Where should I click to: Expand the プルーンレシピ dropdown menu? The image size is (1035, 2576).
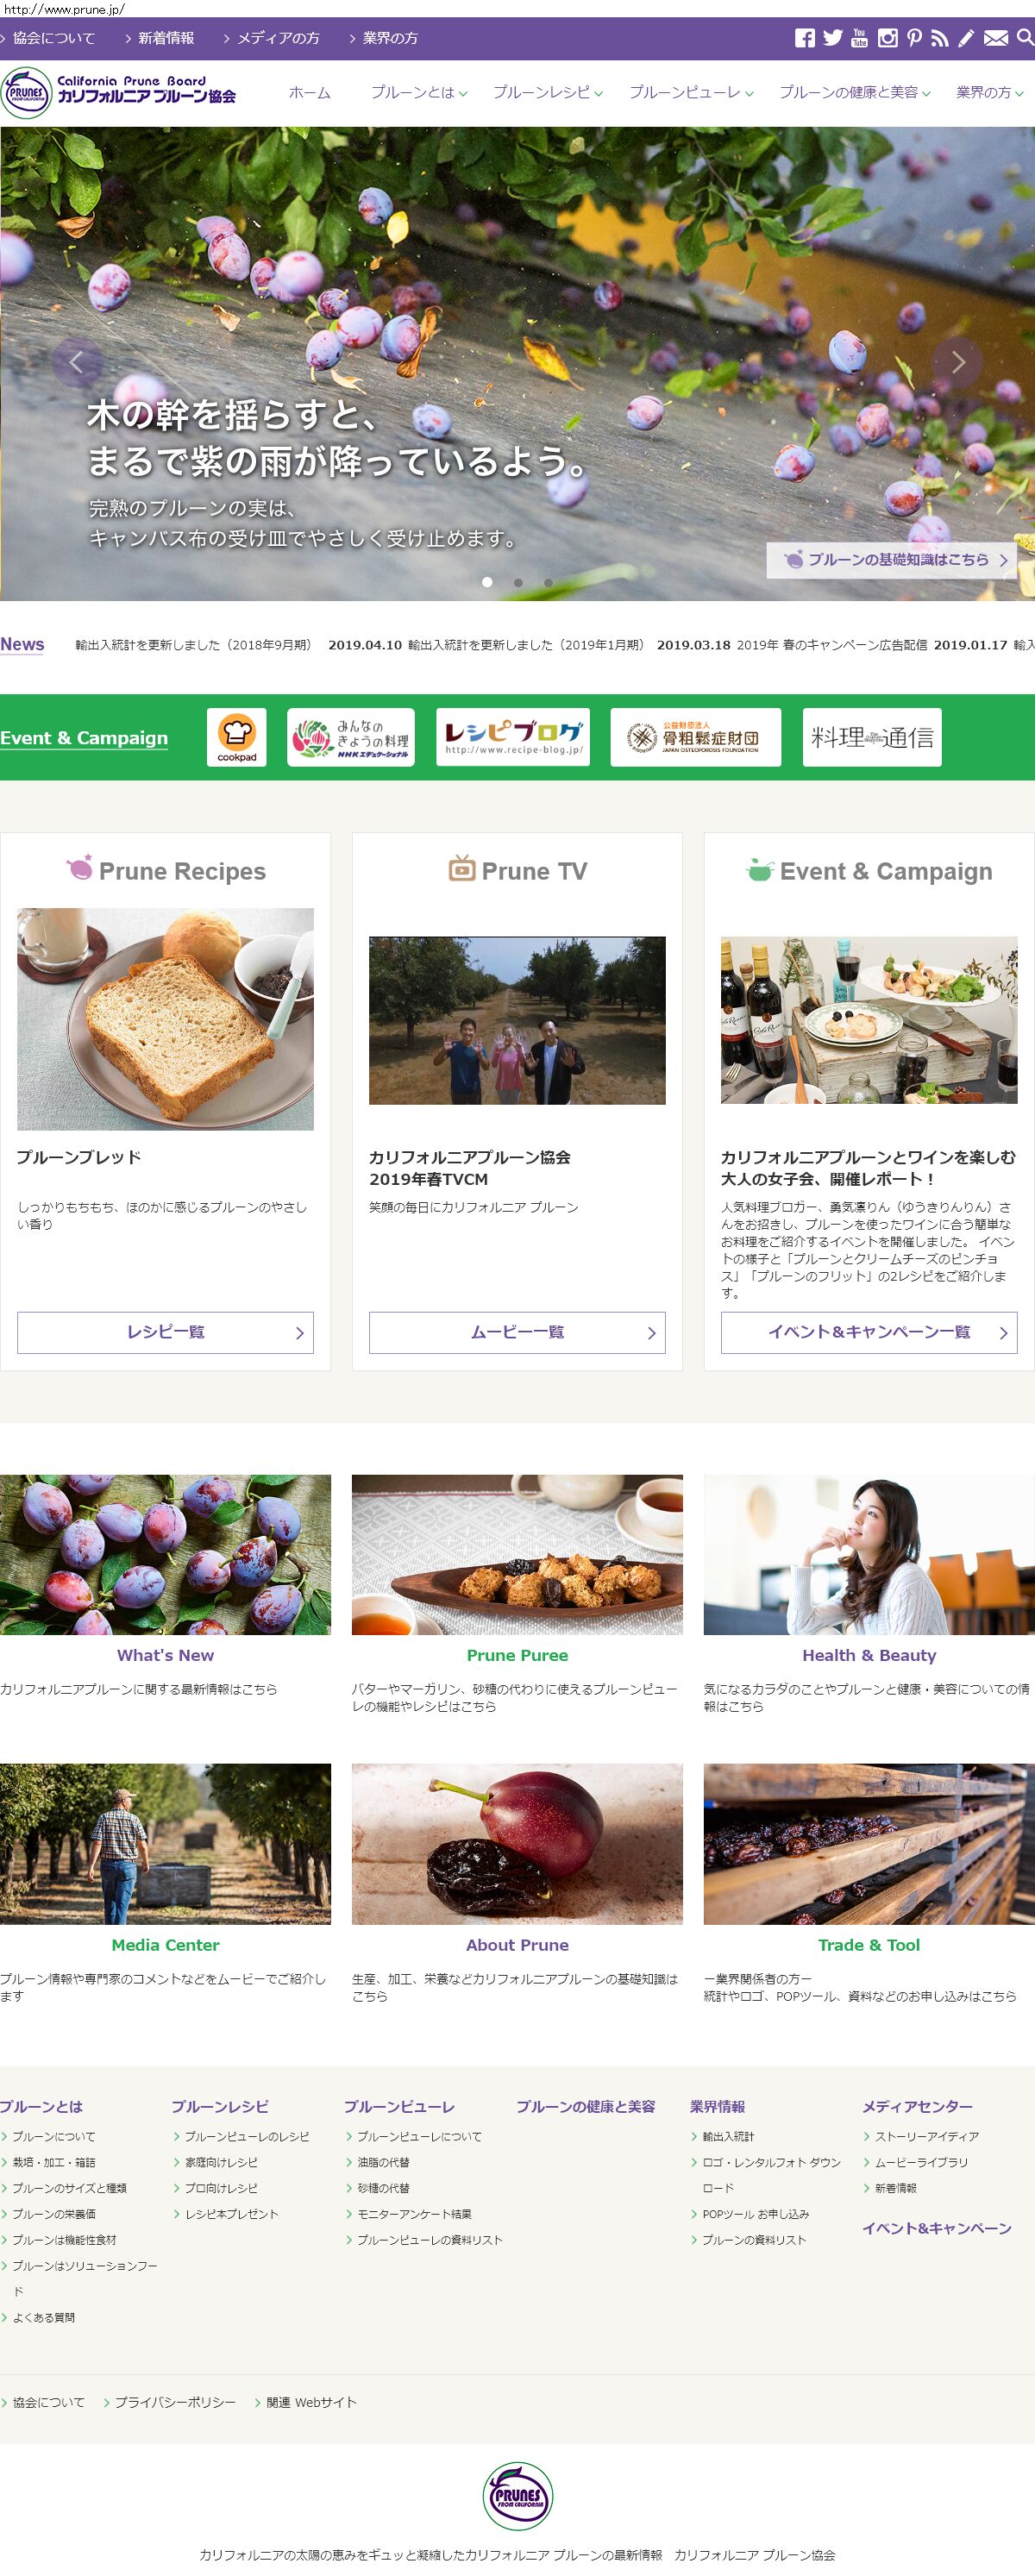[x=548, y=92]
